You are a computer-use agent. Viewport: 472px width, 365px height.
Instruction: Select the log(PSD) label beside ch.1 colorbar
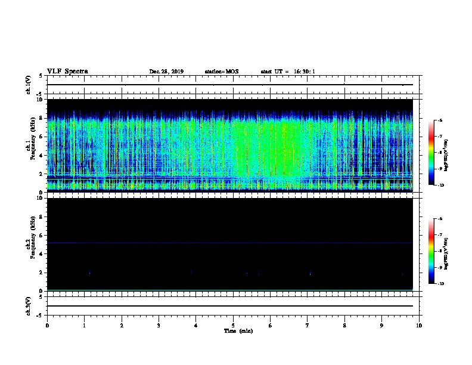click(446, 155)
